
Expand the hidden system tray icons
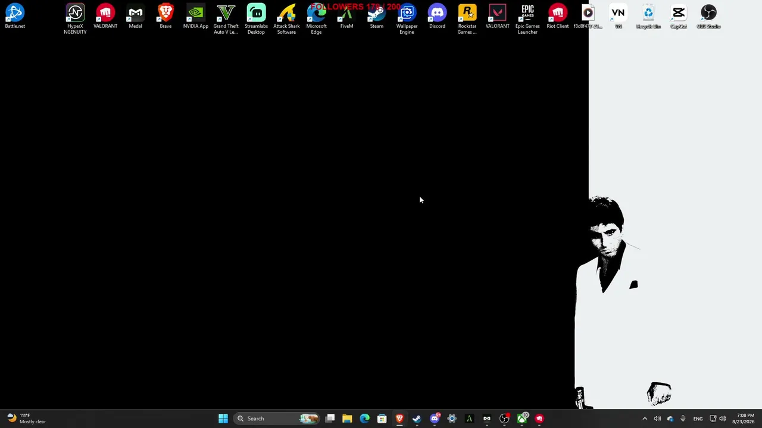[645, 418]
